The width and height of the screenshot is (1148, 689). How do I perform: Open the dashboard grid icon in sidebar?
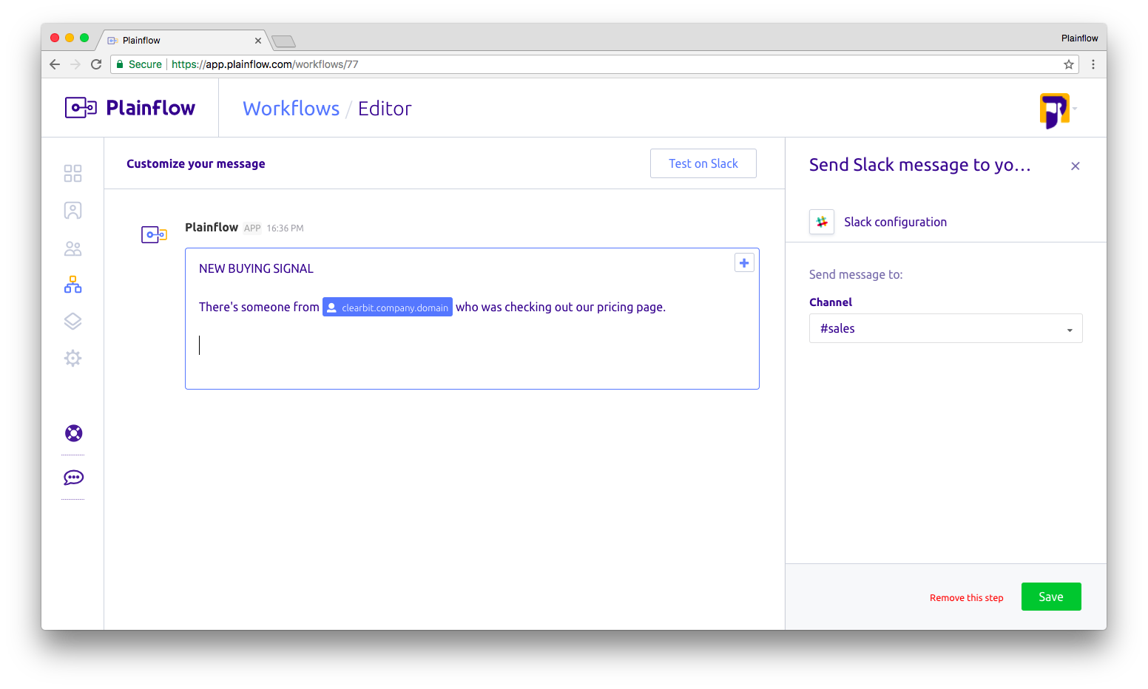(x=72, y=173)
